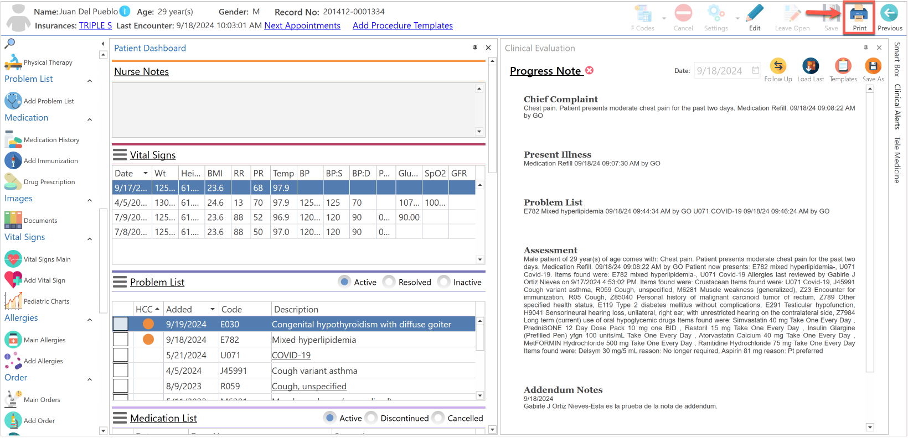Open the Problem List hamburger menu
Image resolution: width=908 pixels, height=438 pixels.
pyautogui.click(x=120, y=282)
